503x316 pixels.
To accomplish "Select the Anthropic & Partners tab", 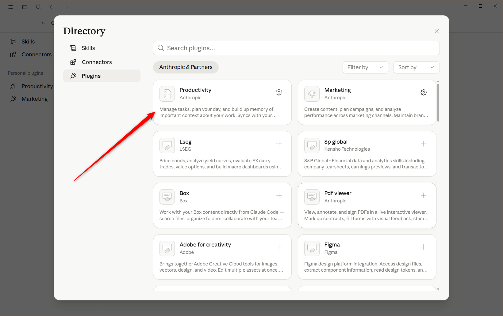I will click(x=186, y=67).
